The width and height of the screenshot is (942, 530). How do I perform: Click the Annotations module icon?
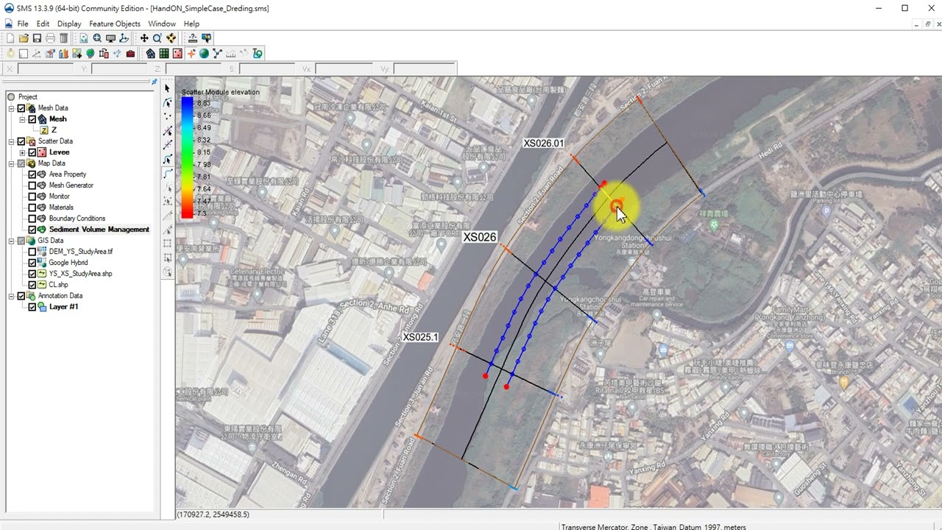tap(257, 54)
